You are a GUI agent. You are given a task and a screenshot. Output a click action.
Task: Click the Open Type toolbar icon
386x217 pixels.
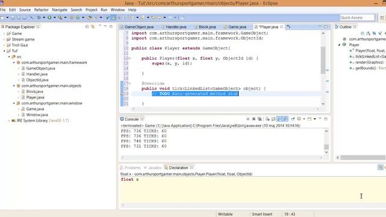click(x=89, y=17)
